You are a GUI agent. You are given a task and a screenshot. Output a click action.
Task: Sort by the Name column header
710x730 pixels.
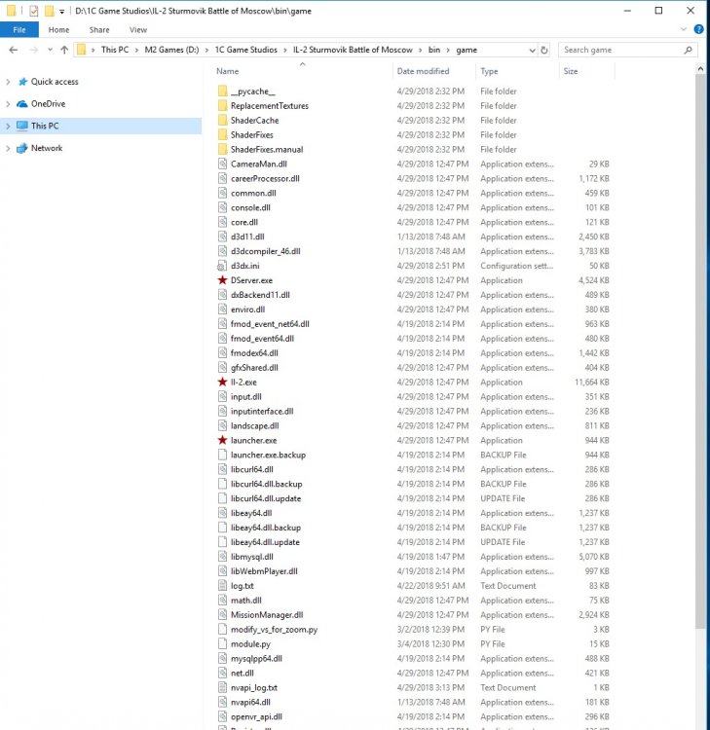[x=227, y=71]
